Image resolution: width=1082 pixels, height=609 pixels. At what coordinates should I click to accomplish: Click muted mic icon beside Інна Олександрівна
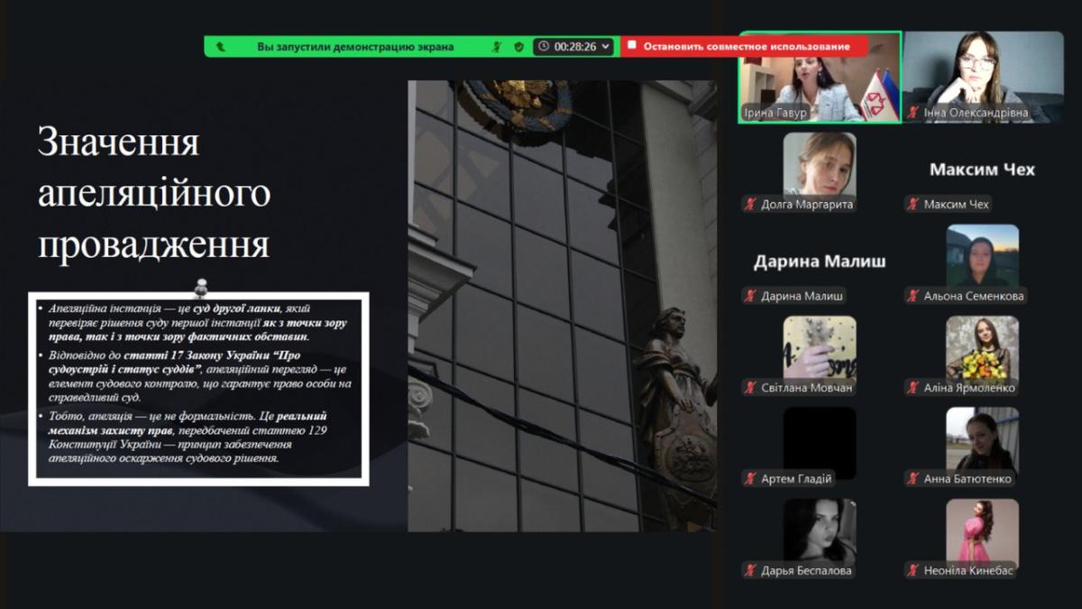click(913, 113)
